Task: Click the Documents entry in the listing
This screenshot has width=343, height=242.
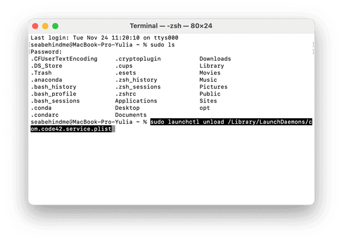Action: [131, 115]
